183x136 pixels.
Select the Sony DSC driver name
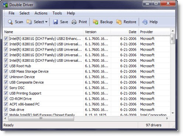17,88
